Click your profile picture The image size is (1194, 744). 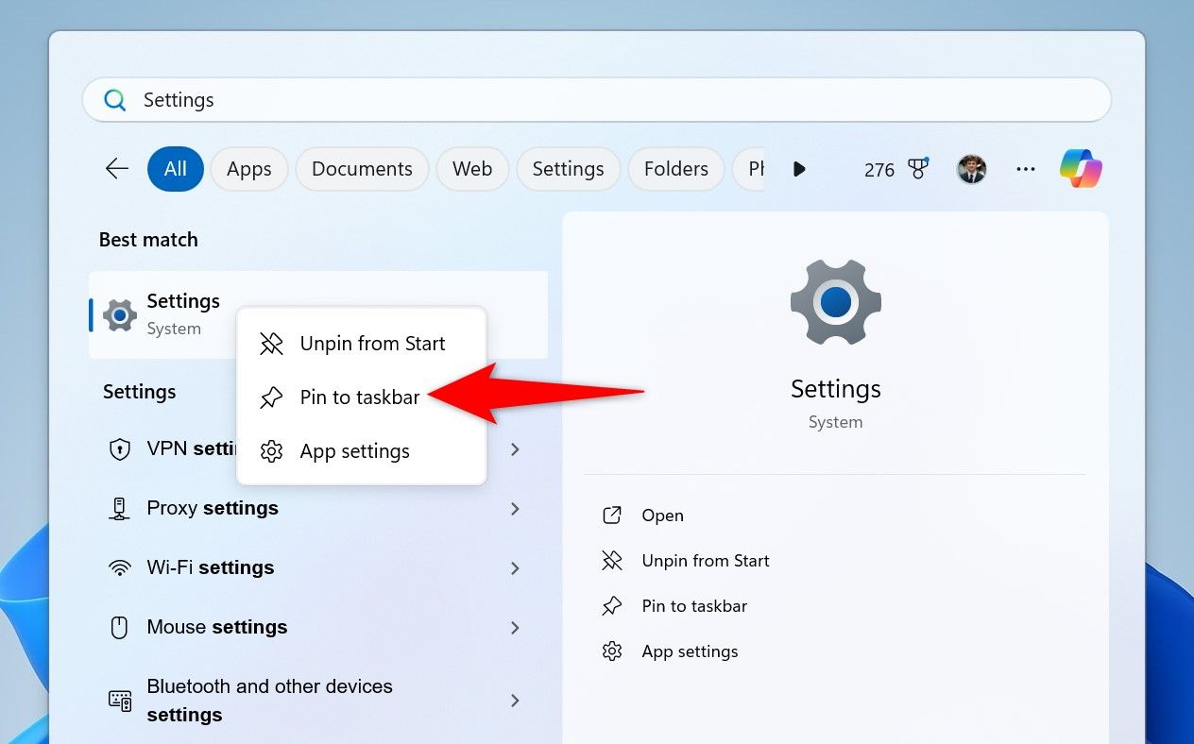click(971, 168)
